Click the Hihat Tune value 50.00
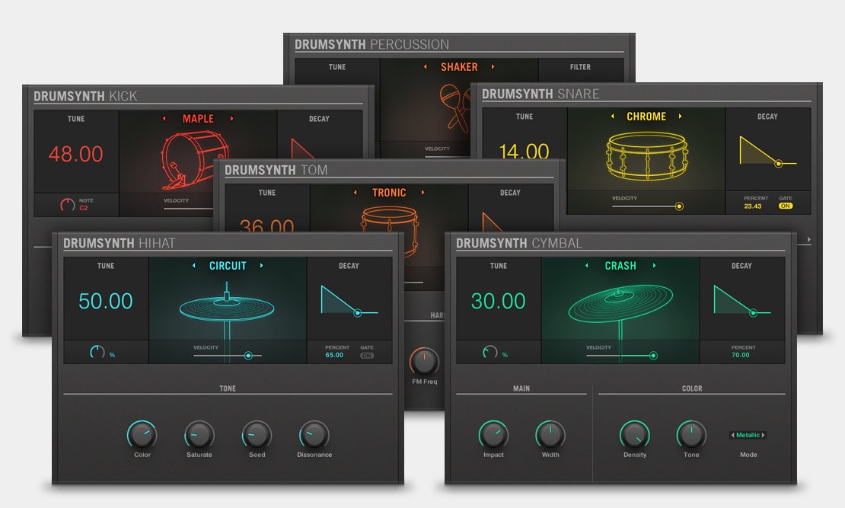845x508 pixels. [106, 301]
